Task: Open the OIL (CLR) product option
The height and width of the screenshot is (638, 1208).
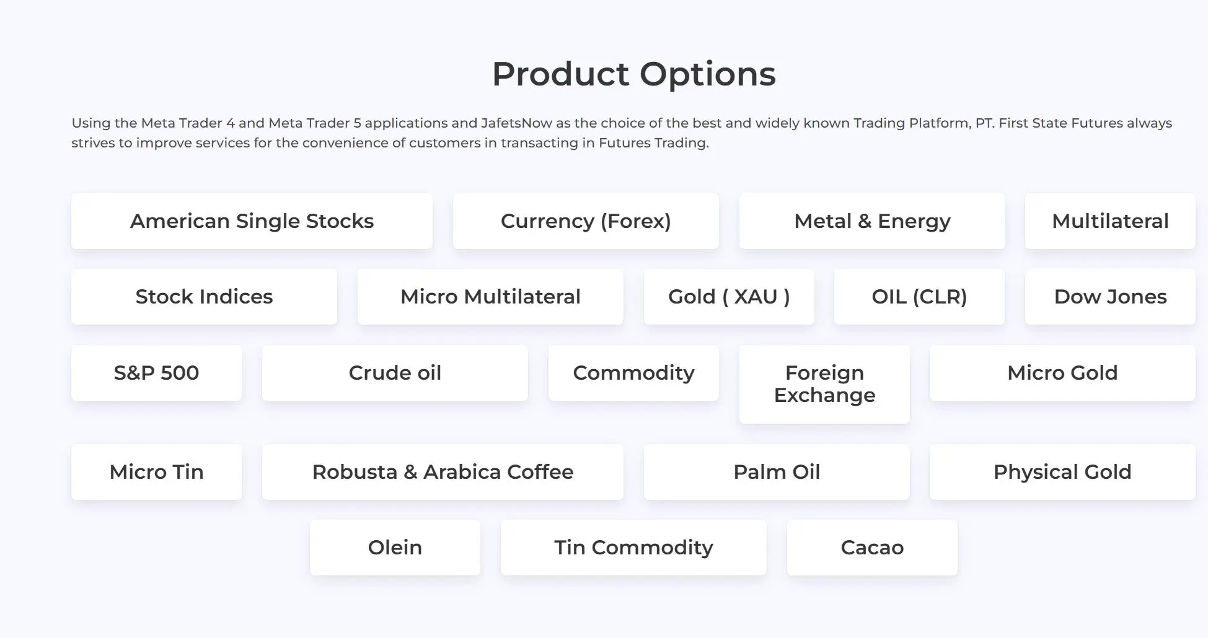Action: [919, 297]
